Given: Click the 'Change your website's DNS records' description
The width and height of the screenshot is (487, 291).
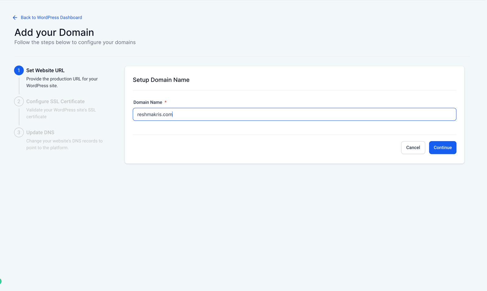Looking at the screenshot, I should click(x=64, y=144).
